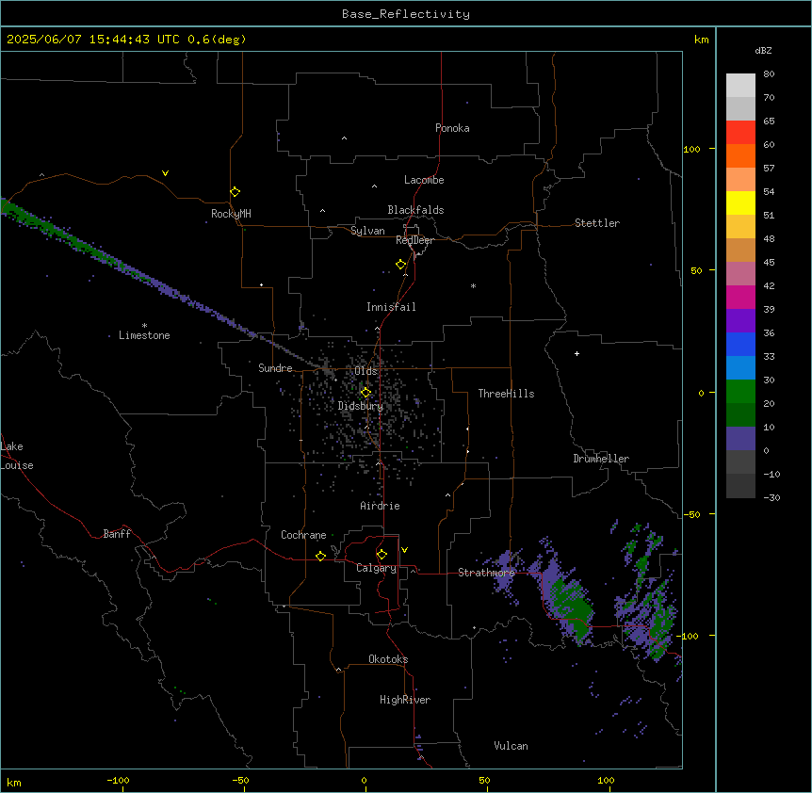Screen dimensions: 812x793
Task: Click the RedDeer label
Action: pos(414,240)
